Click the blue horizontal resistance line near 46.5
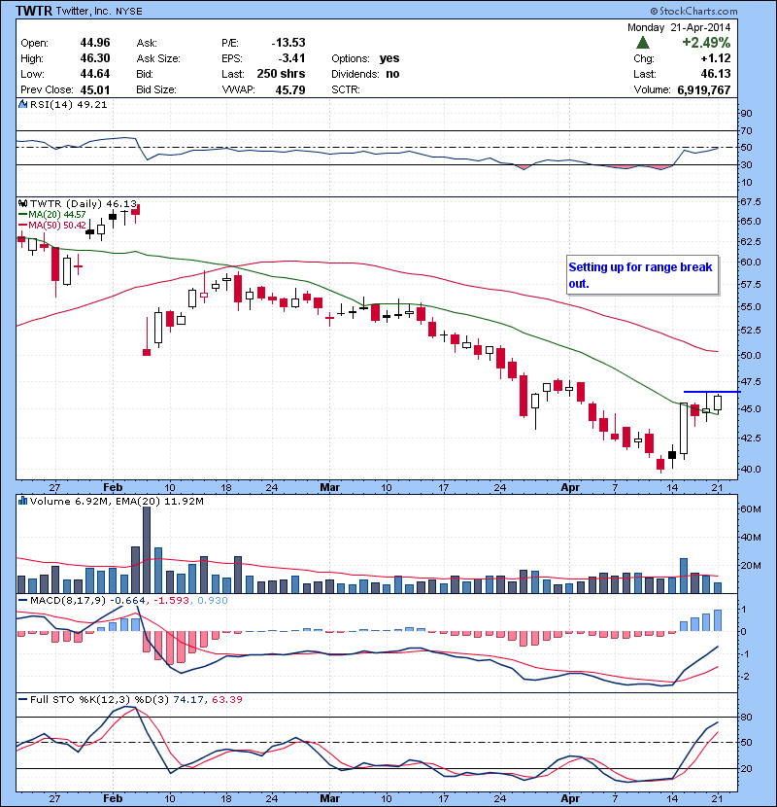Screen dimensions: 777x807 pos(712,392)
